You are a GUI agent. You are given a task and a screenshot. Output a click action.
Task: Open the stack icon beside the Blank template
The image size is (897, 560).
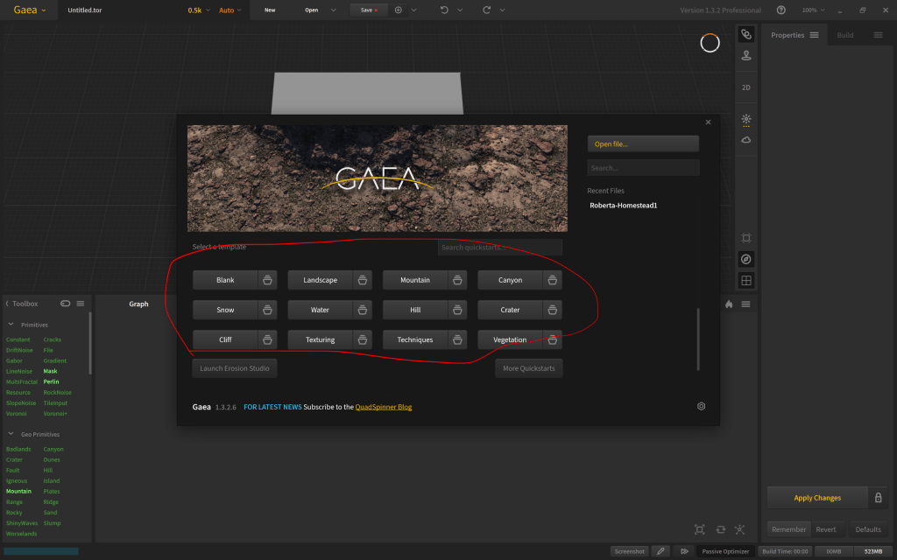point(267,280)
